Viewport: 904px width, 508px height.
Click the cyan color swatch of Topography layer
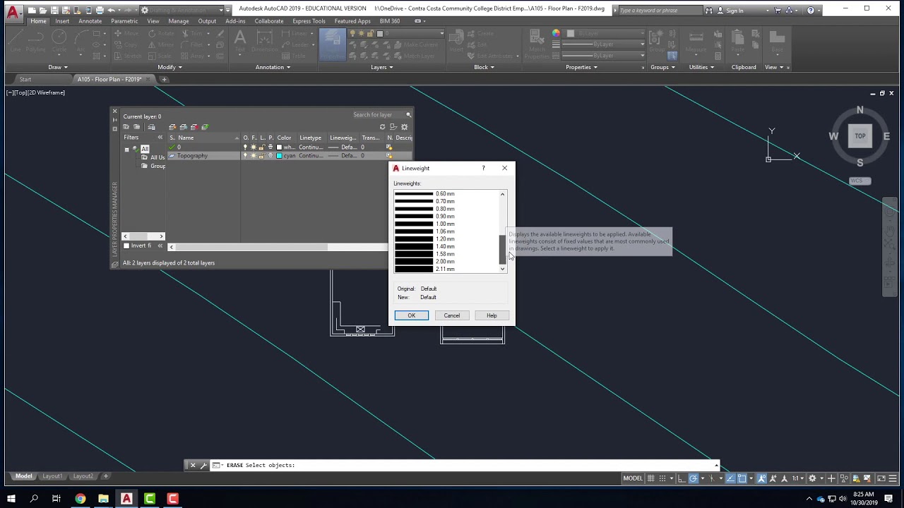pyautogui.click(x=280, y=155)
